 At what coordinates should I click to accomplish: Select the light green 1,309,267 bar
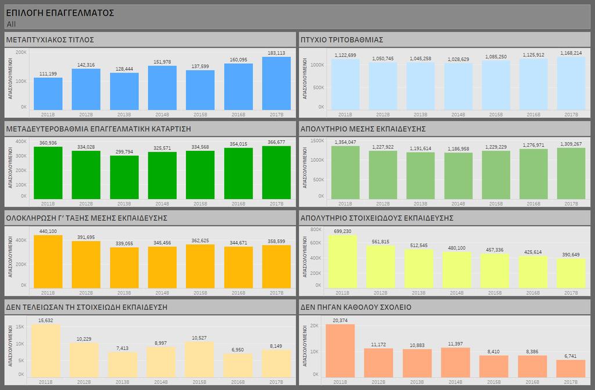(x=571, y=174)
